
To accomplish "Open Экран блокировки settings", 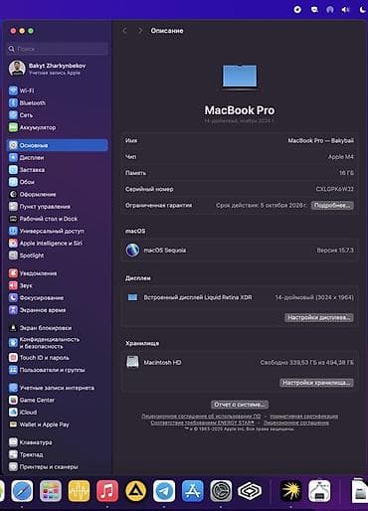I will [x=57, y=328].
